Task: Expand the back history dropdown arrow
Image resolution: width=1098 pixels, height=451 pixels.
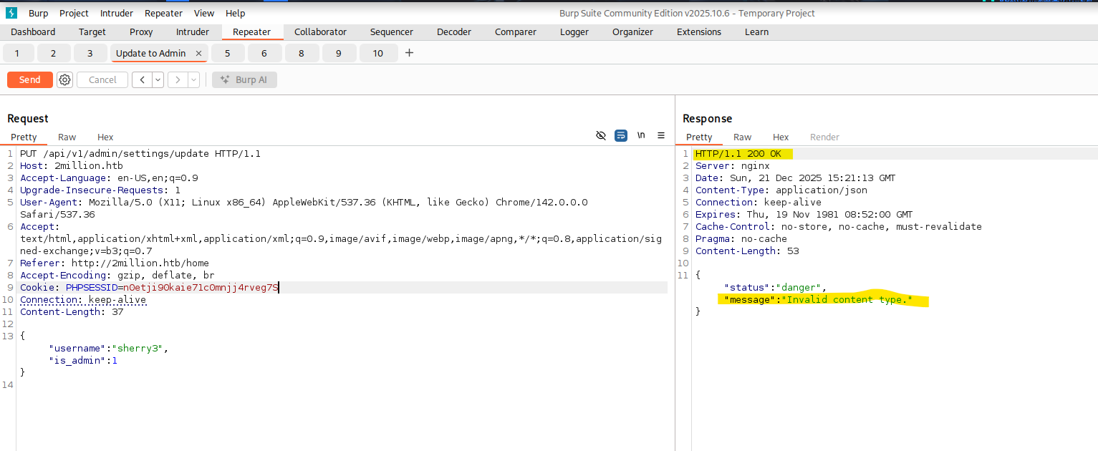Action: coord(158,79)
